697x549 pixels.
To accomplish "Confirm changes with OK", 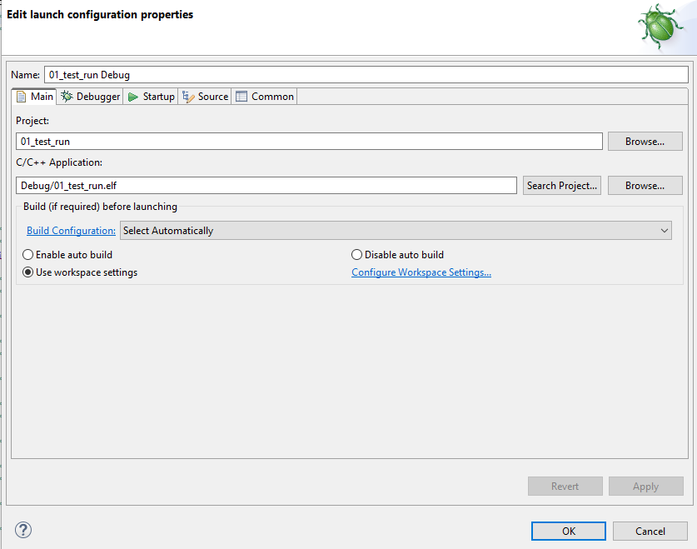I will (568, 531).
